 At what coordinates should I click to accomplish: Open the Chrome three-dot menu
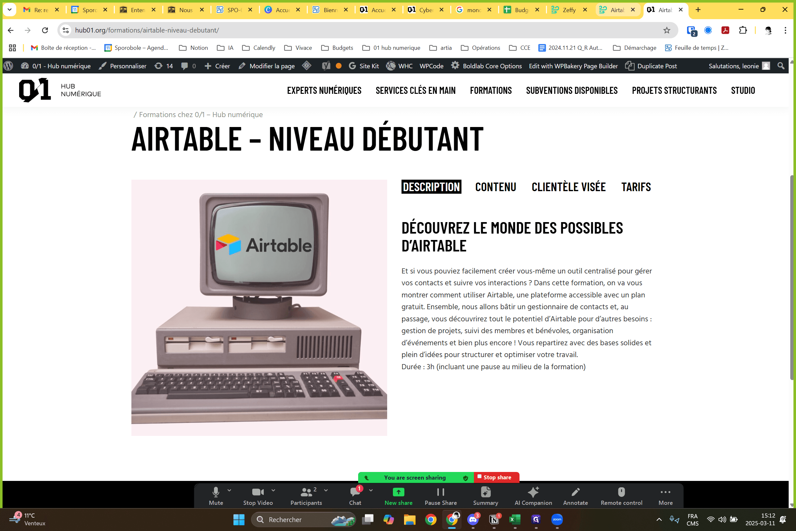(785, 30)
